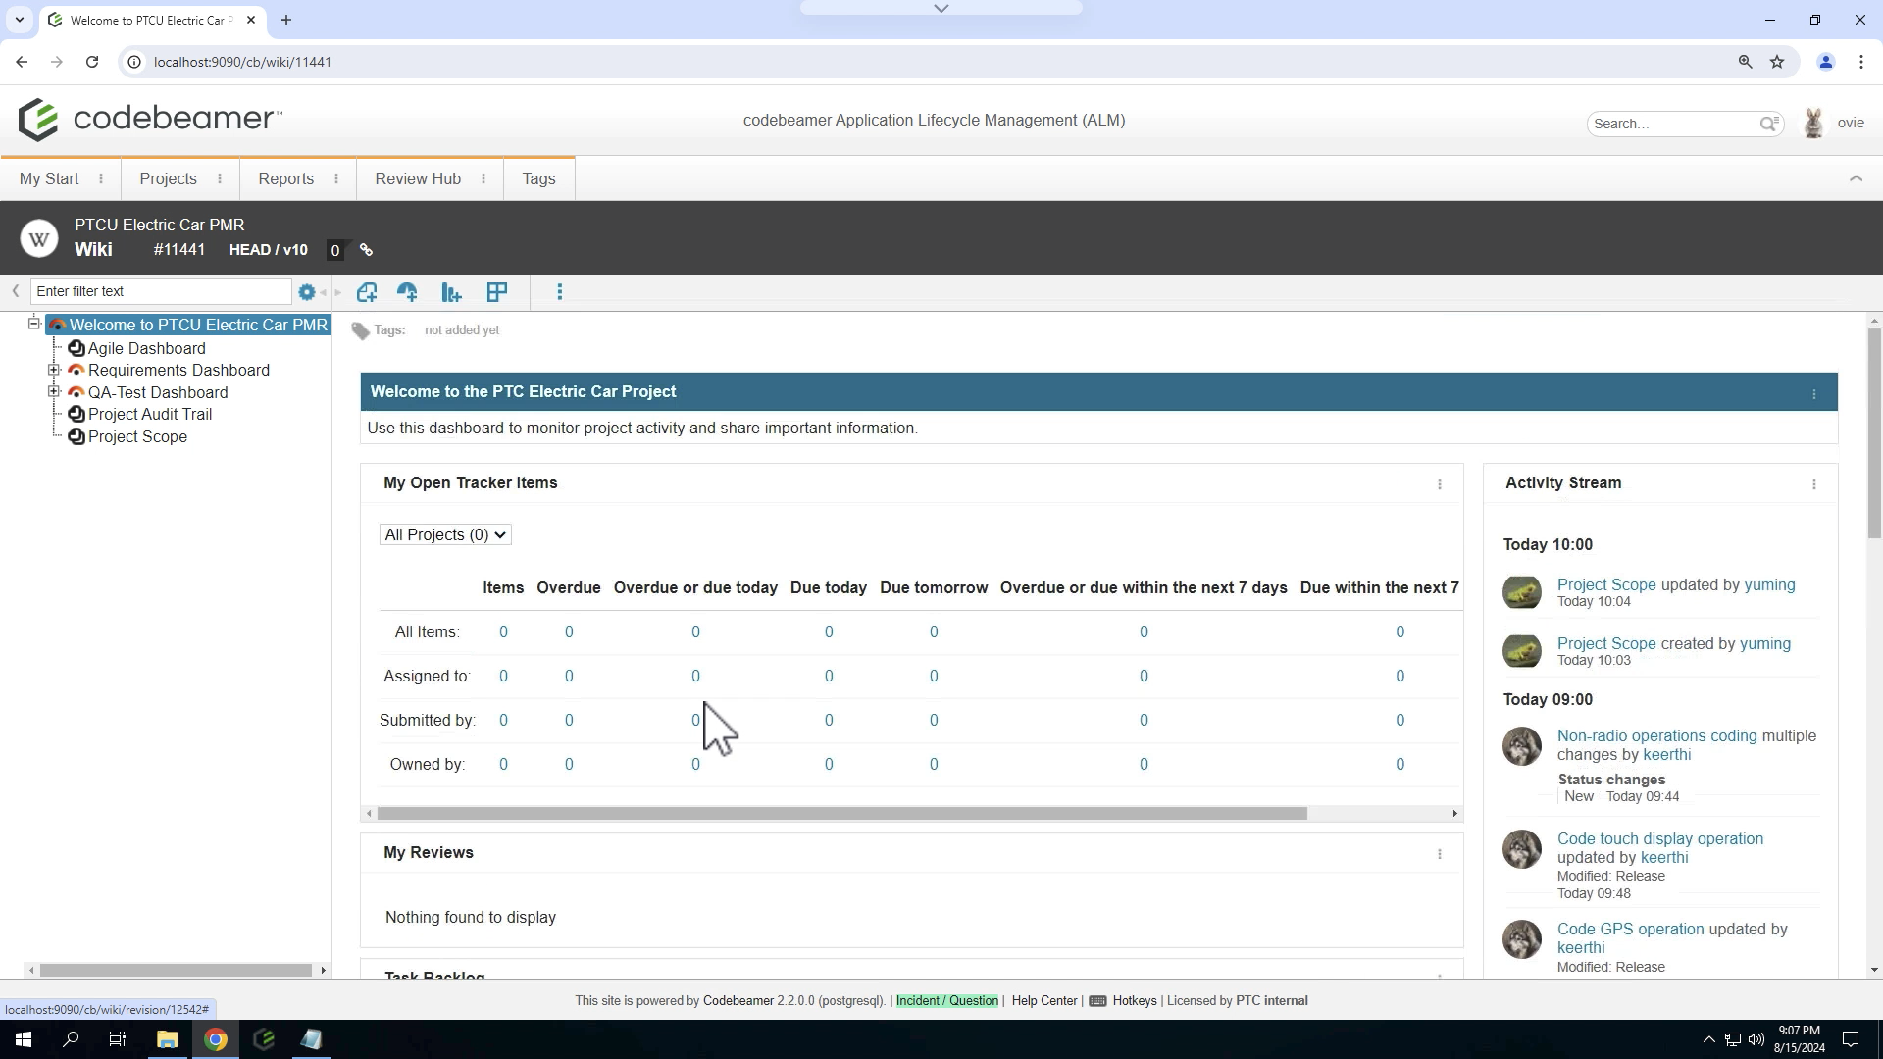Open the Tags tab
Screen dimensions: 1883x1059
pyautogui.click(x=538, y=178)
